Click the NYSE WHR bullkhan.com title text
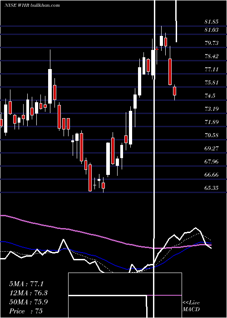Screen dimensions: 227x318 (32, 5)
